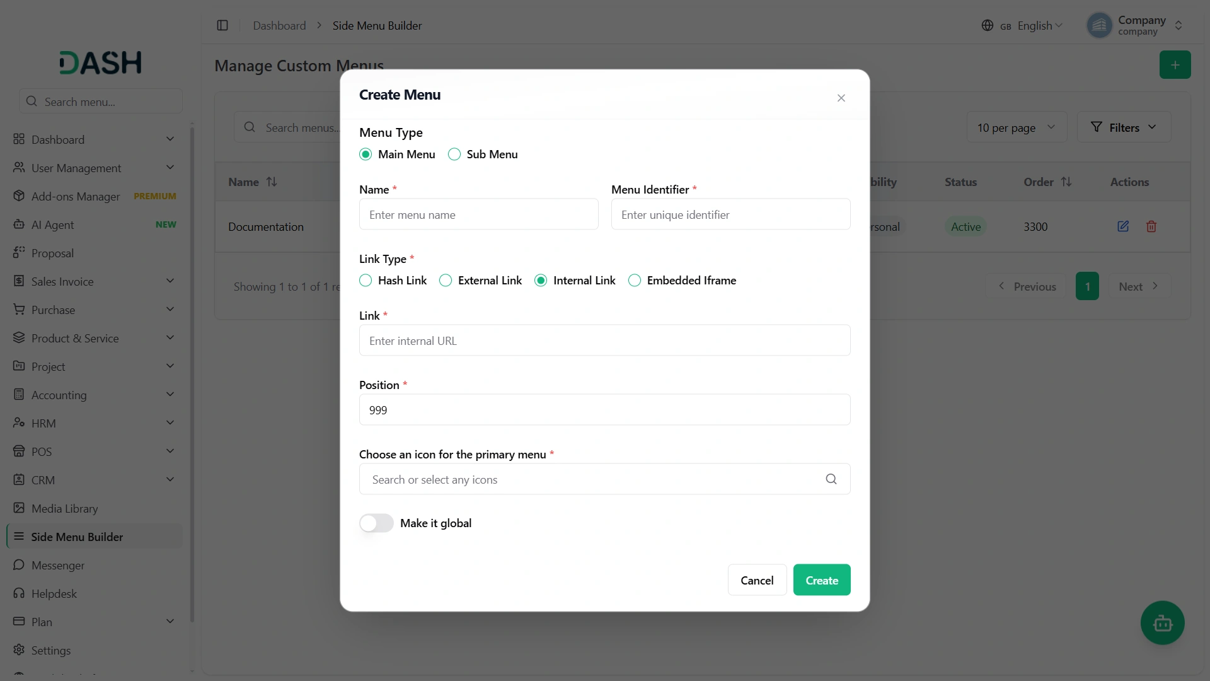Click the DASH logo

pyautogui.click(x=101, y=62)
